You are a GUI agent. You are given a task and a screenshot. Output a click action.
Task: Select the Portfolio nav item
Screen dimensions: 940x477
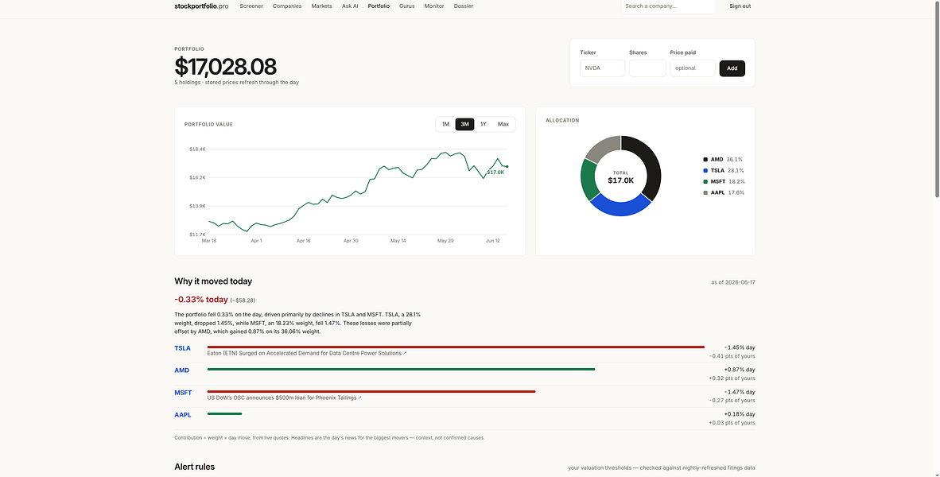click(379, 6)
